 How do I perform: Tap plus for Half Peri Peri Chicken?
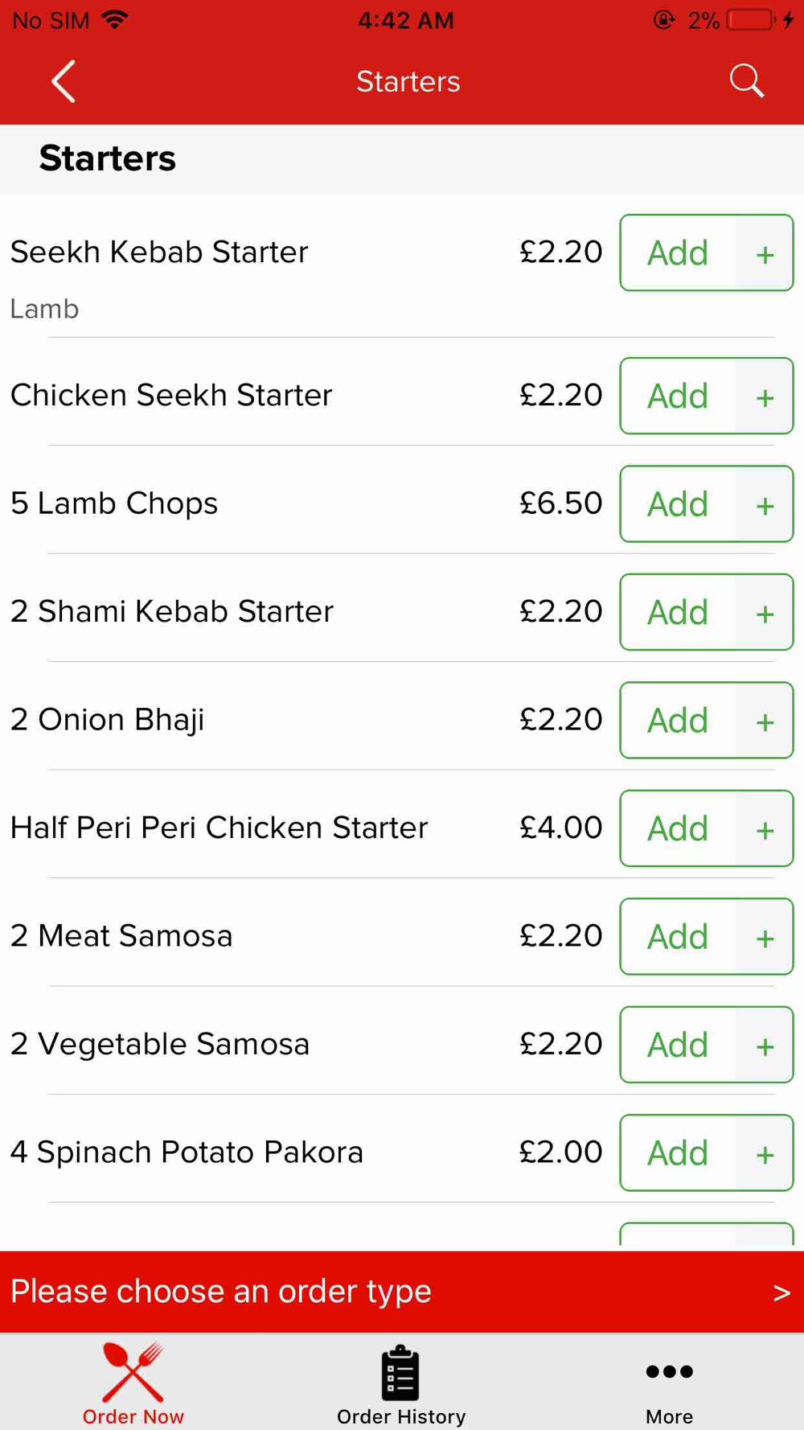tap(765, 828)
